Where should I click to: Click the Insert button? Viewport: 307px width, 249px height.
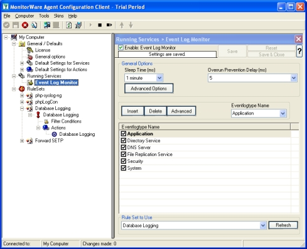pos(132,111)
